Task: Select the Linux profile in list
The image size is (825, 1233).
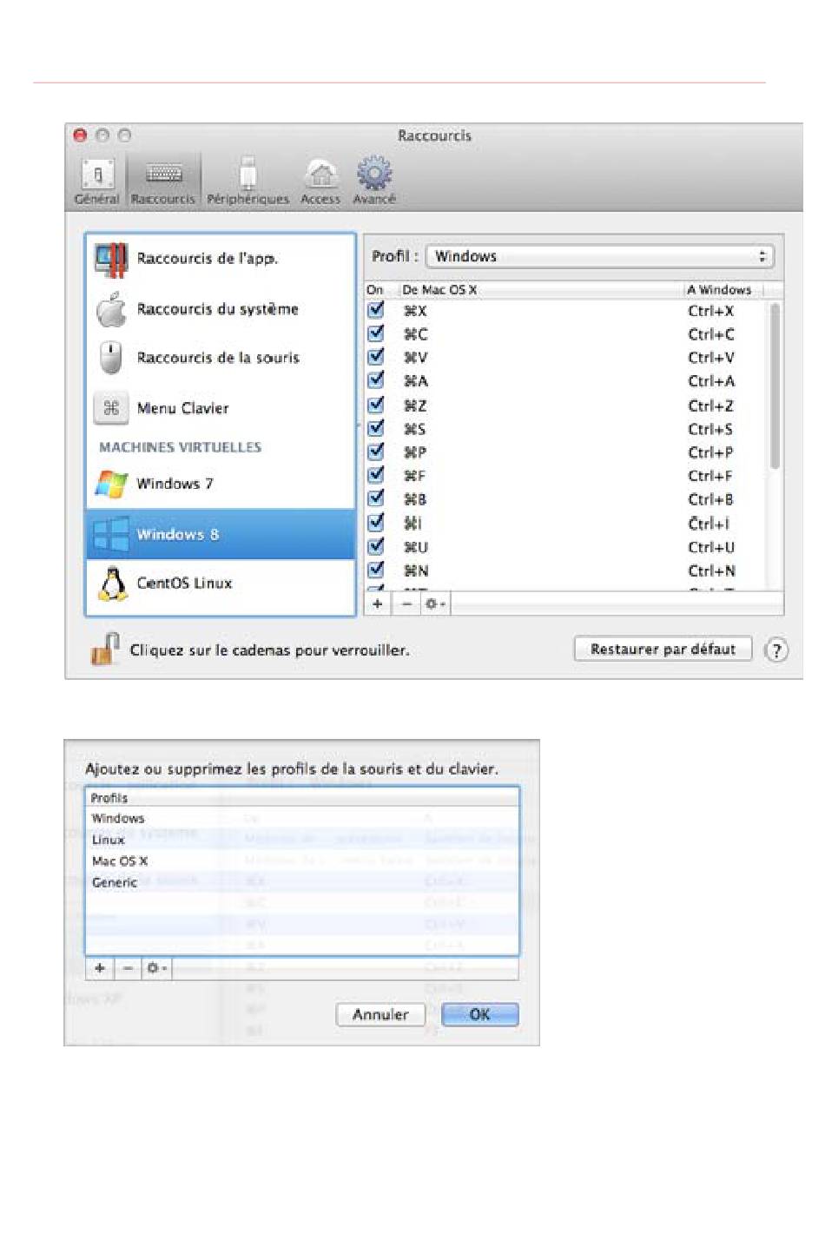Action: (301, 840)
